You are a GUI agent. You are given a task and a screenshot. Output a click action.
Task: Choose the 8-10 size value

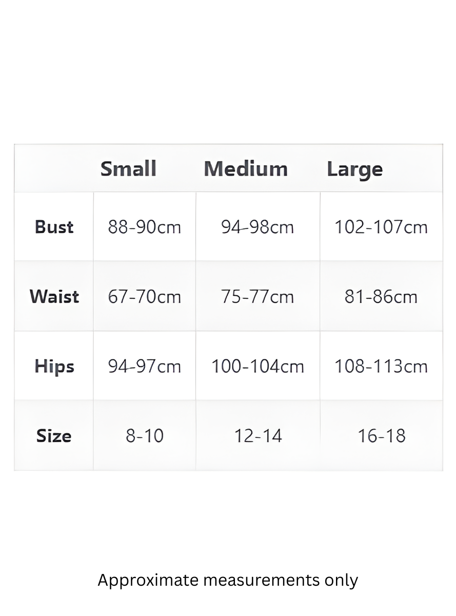click(x=145, y=436)
